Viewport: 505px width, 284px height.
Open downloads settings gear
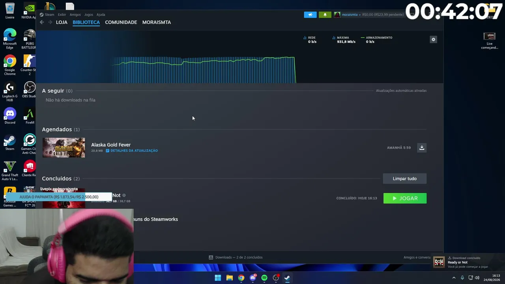433,39
